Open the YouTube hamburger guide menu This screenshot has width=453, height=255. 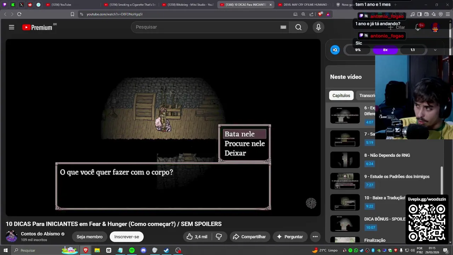point(11,27)
